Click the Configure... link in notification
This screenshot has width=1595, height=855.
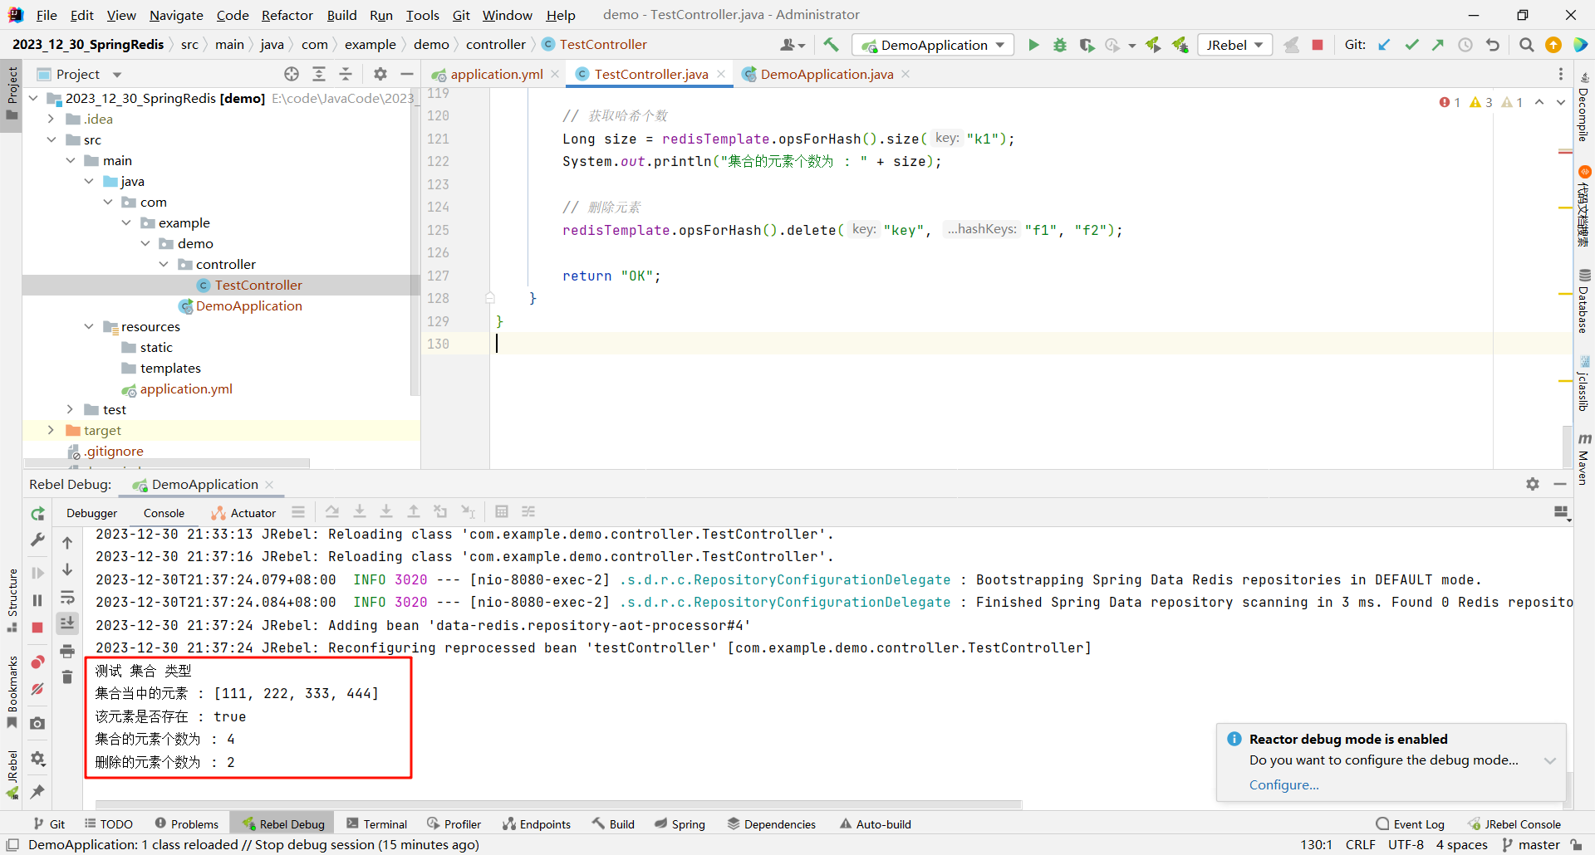pos(1283,784)
